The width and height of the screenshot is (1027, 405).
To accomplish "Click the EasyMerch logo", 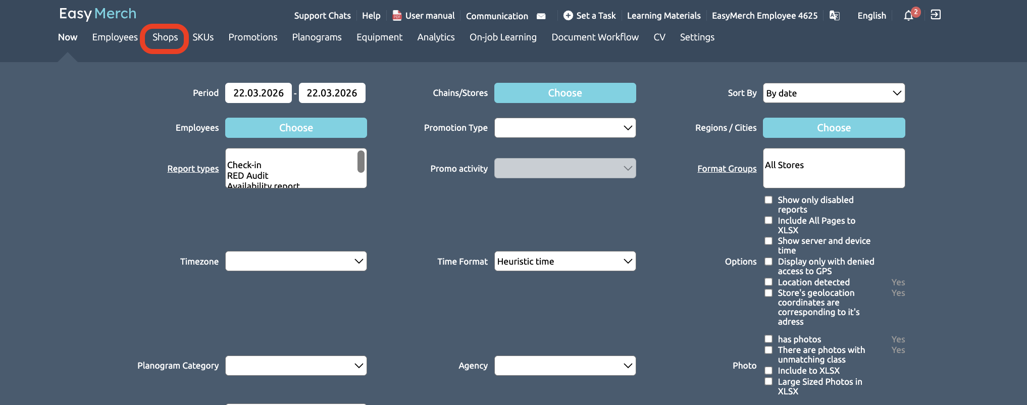I will [98, 14].
